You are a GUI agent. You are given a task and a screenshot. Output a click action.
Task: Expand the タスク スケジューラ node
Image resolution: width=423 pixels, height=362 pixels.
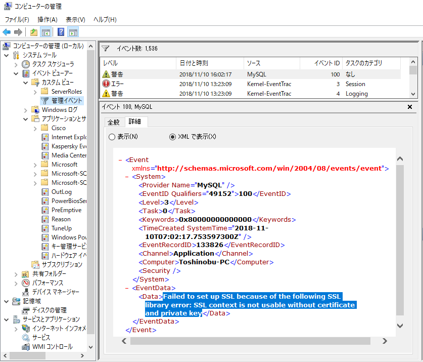16,65
